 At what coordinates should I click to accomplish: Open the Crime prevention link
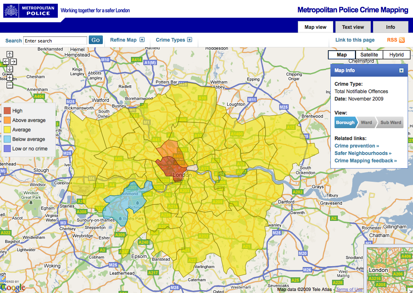tap(357, 146)
